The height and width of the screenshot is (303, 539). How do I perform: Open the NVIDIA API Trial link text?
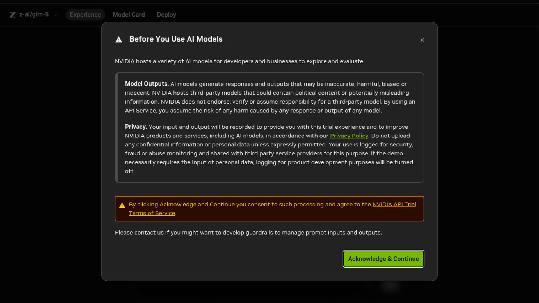tap(394, 205)
